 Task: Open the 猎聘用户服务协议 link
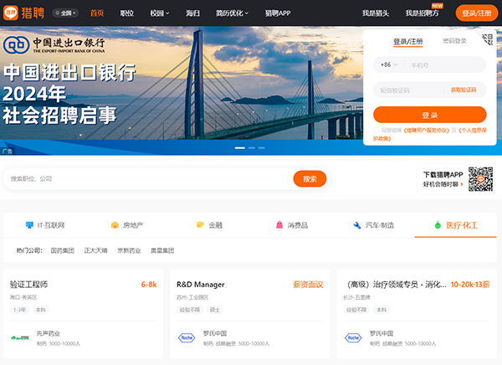point(427,131)
